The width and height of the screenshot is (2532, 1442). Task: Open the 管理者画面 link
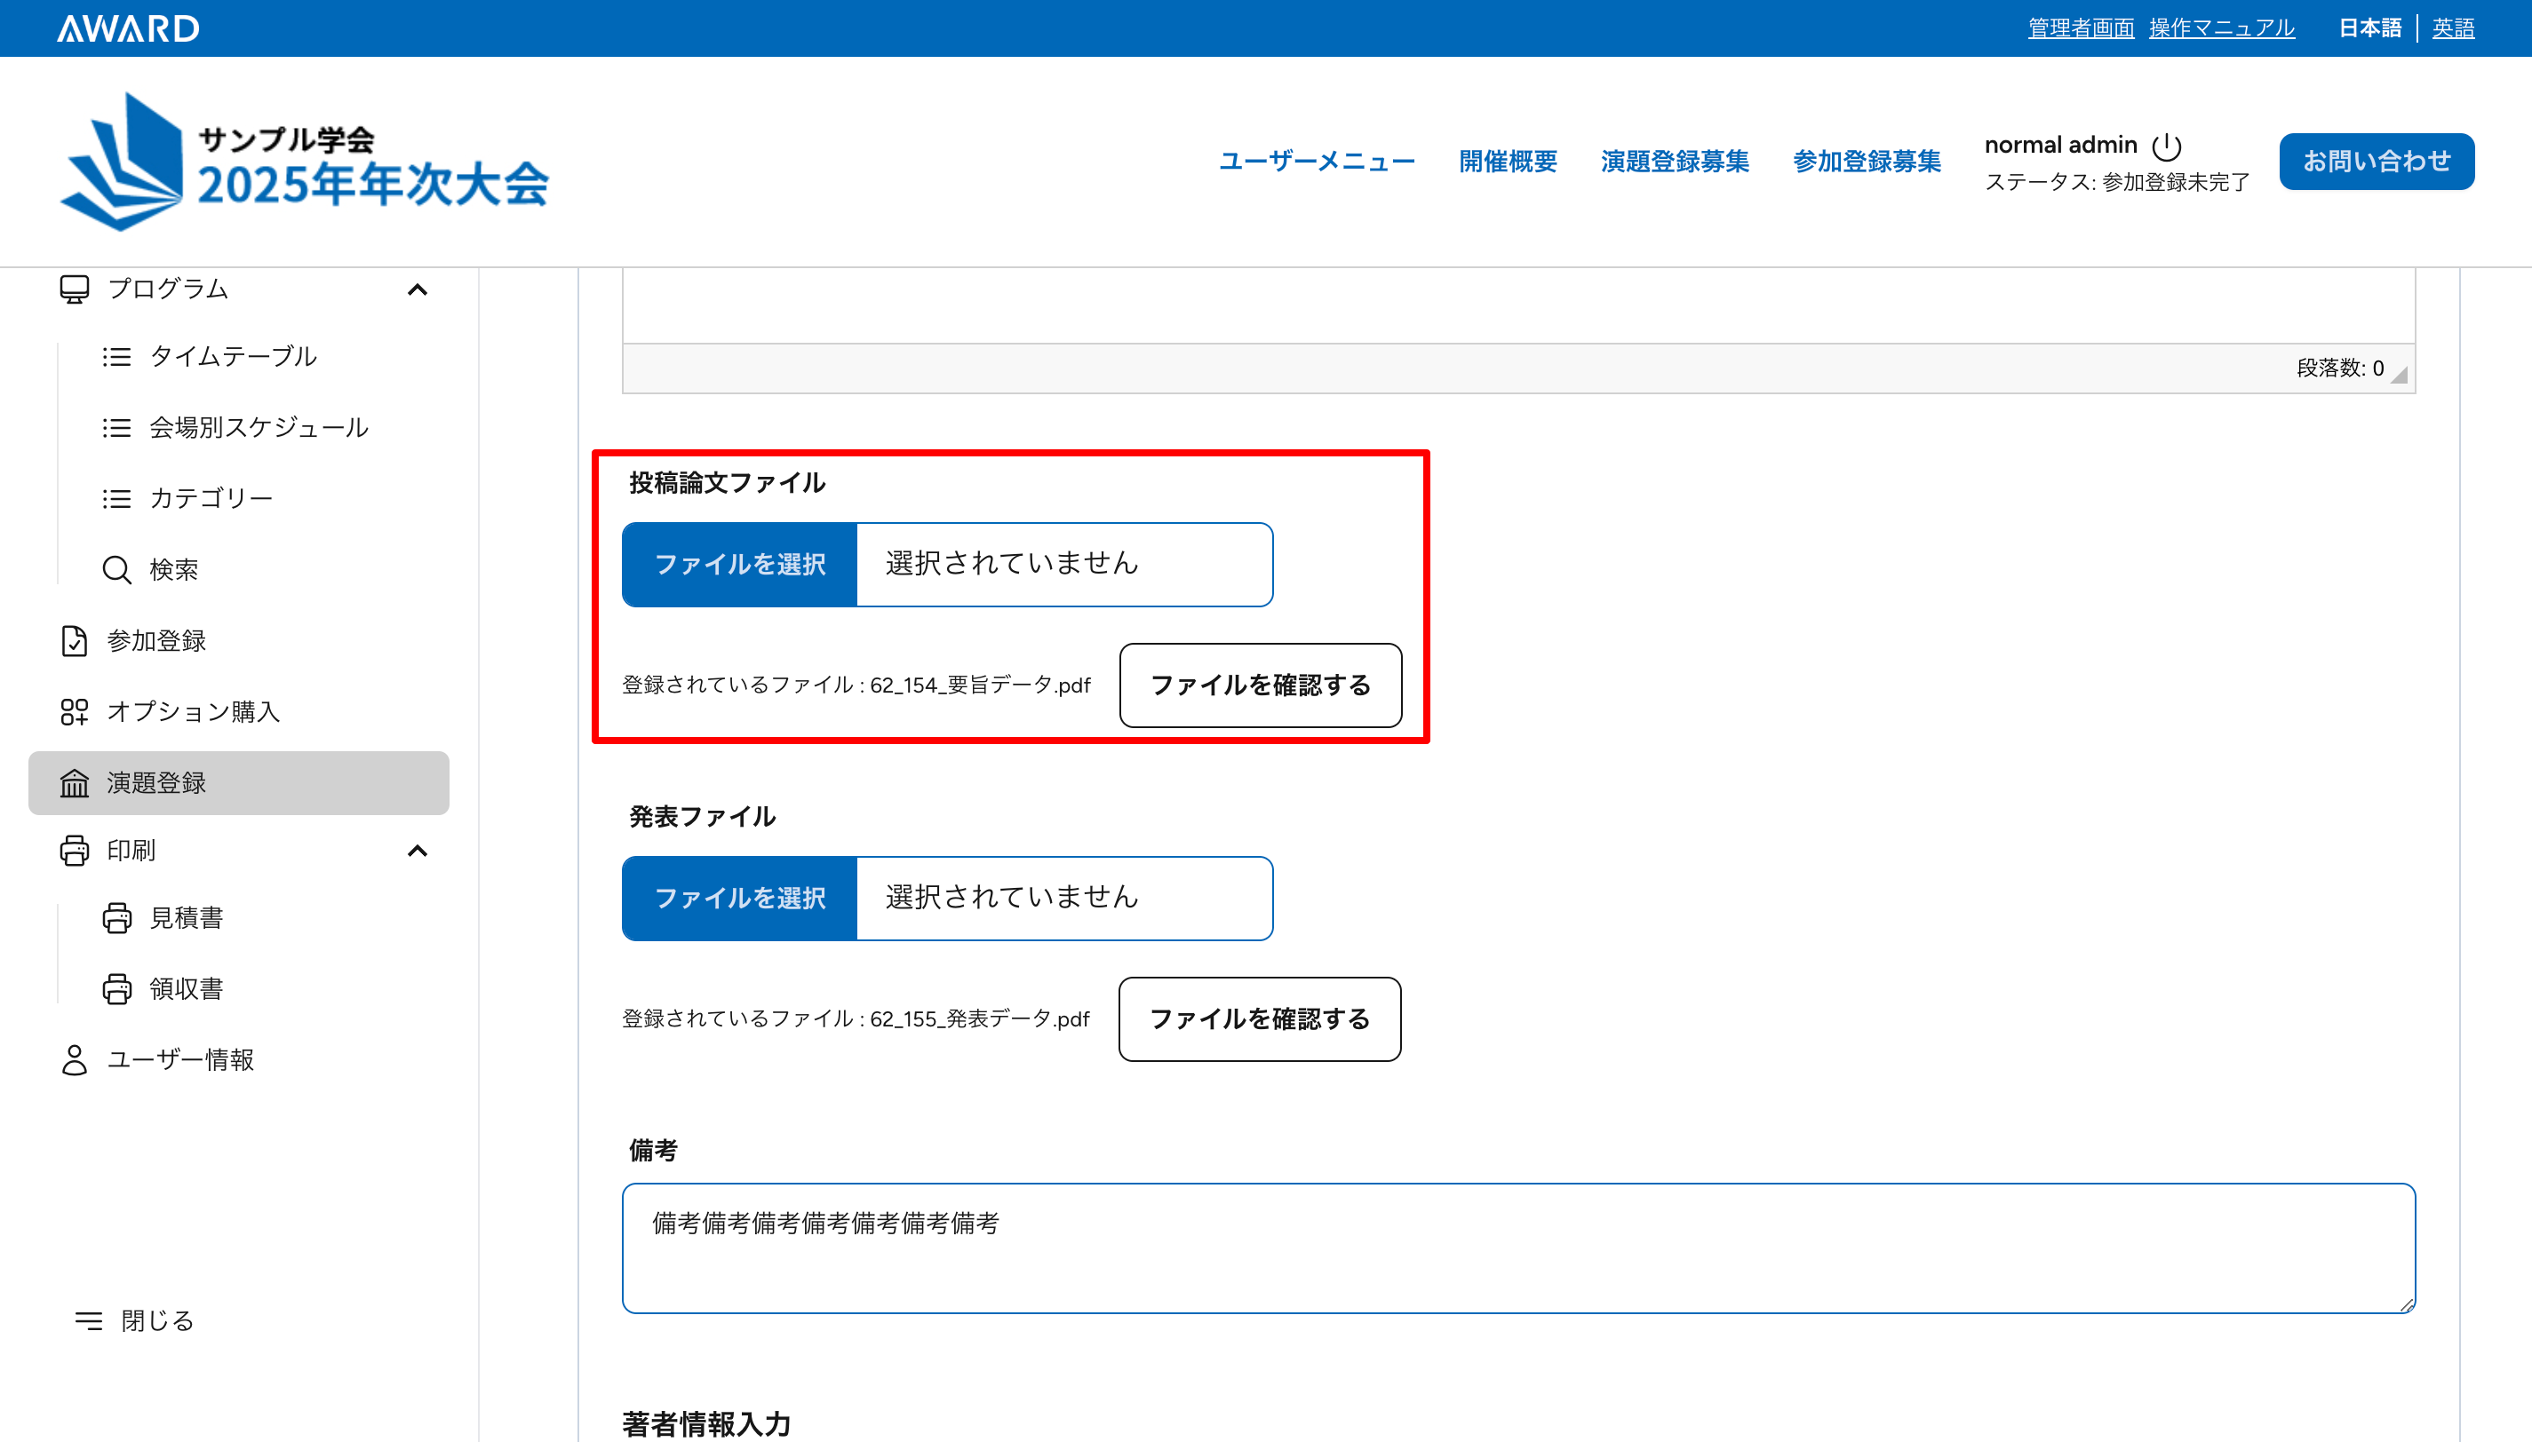pyautogui.click(x=2082, y=28)
